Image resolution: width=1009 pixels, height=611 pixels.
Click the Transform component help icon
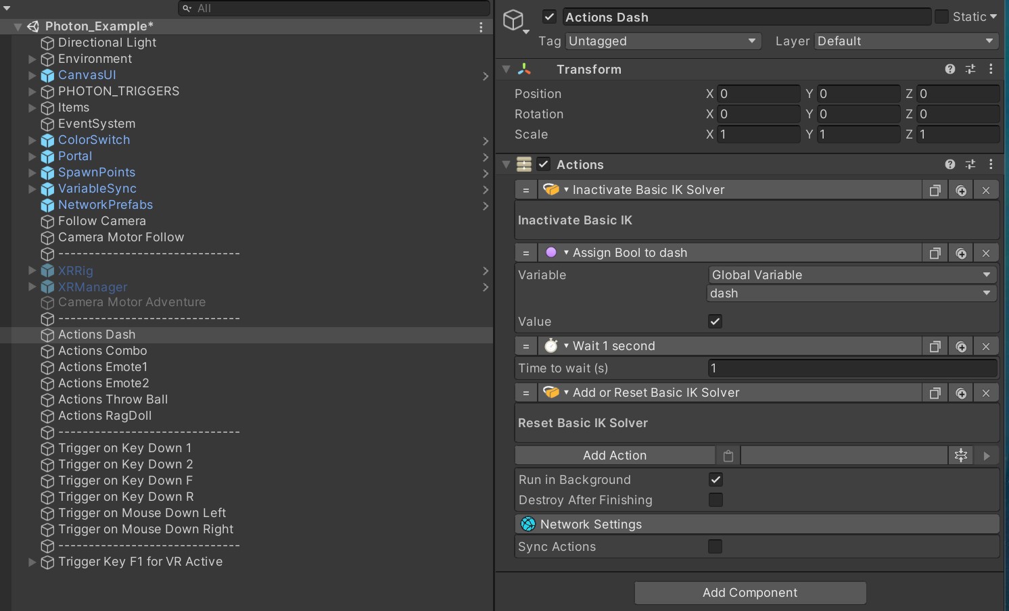(x=949, y=70)
